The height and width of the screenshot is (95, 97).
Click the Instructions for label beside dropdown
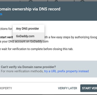[x=6, y=29]
